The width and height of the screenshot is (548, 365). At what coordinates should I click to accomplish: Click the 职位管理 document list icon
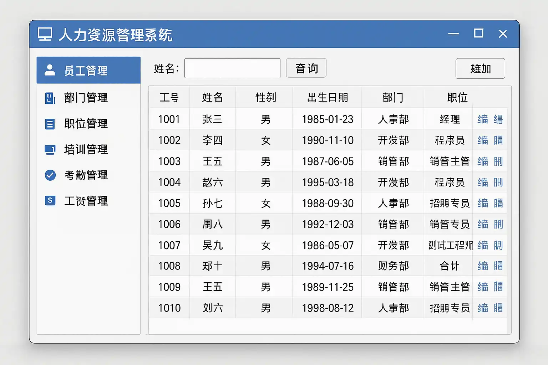(50, 124)
